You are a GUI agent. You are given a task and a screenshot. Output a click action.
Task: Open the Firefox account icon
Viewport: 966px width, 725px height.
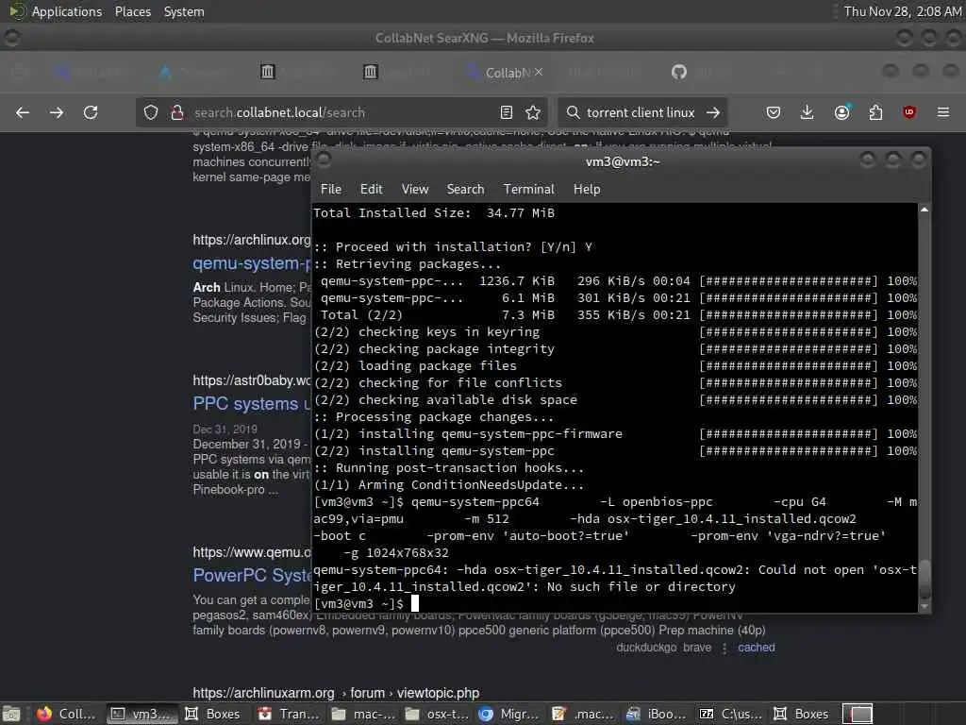841,112
